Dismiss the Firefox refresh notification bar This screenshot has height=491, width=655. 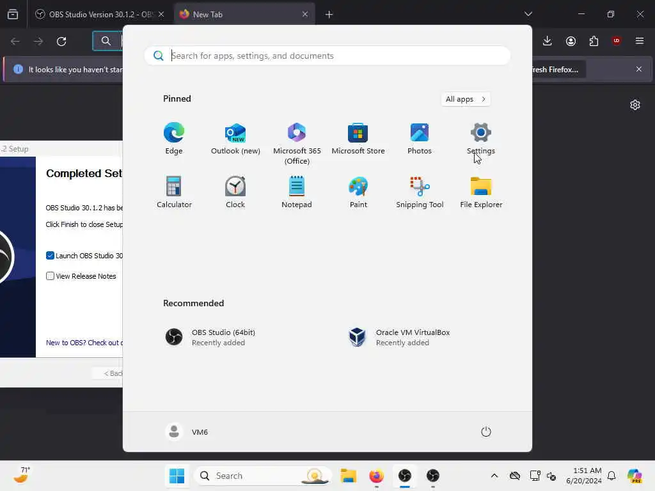point(639,69)
